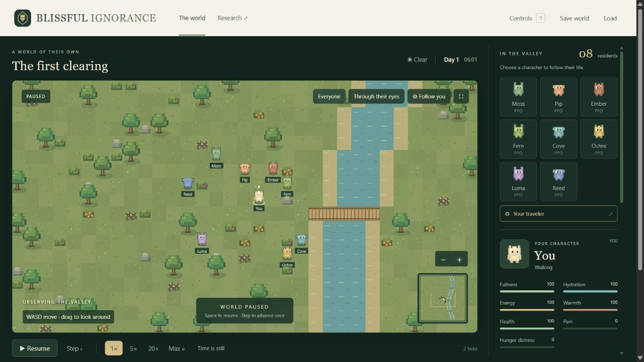Select Ochre creature on the map
This screenshot has width=644, height=362.
click(x=287, y=253)
